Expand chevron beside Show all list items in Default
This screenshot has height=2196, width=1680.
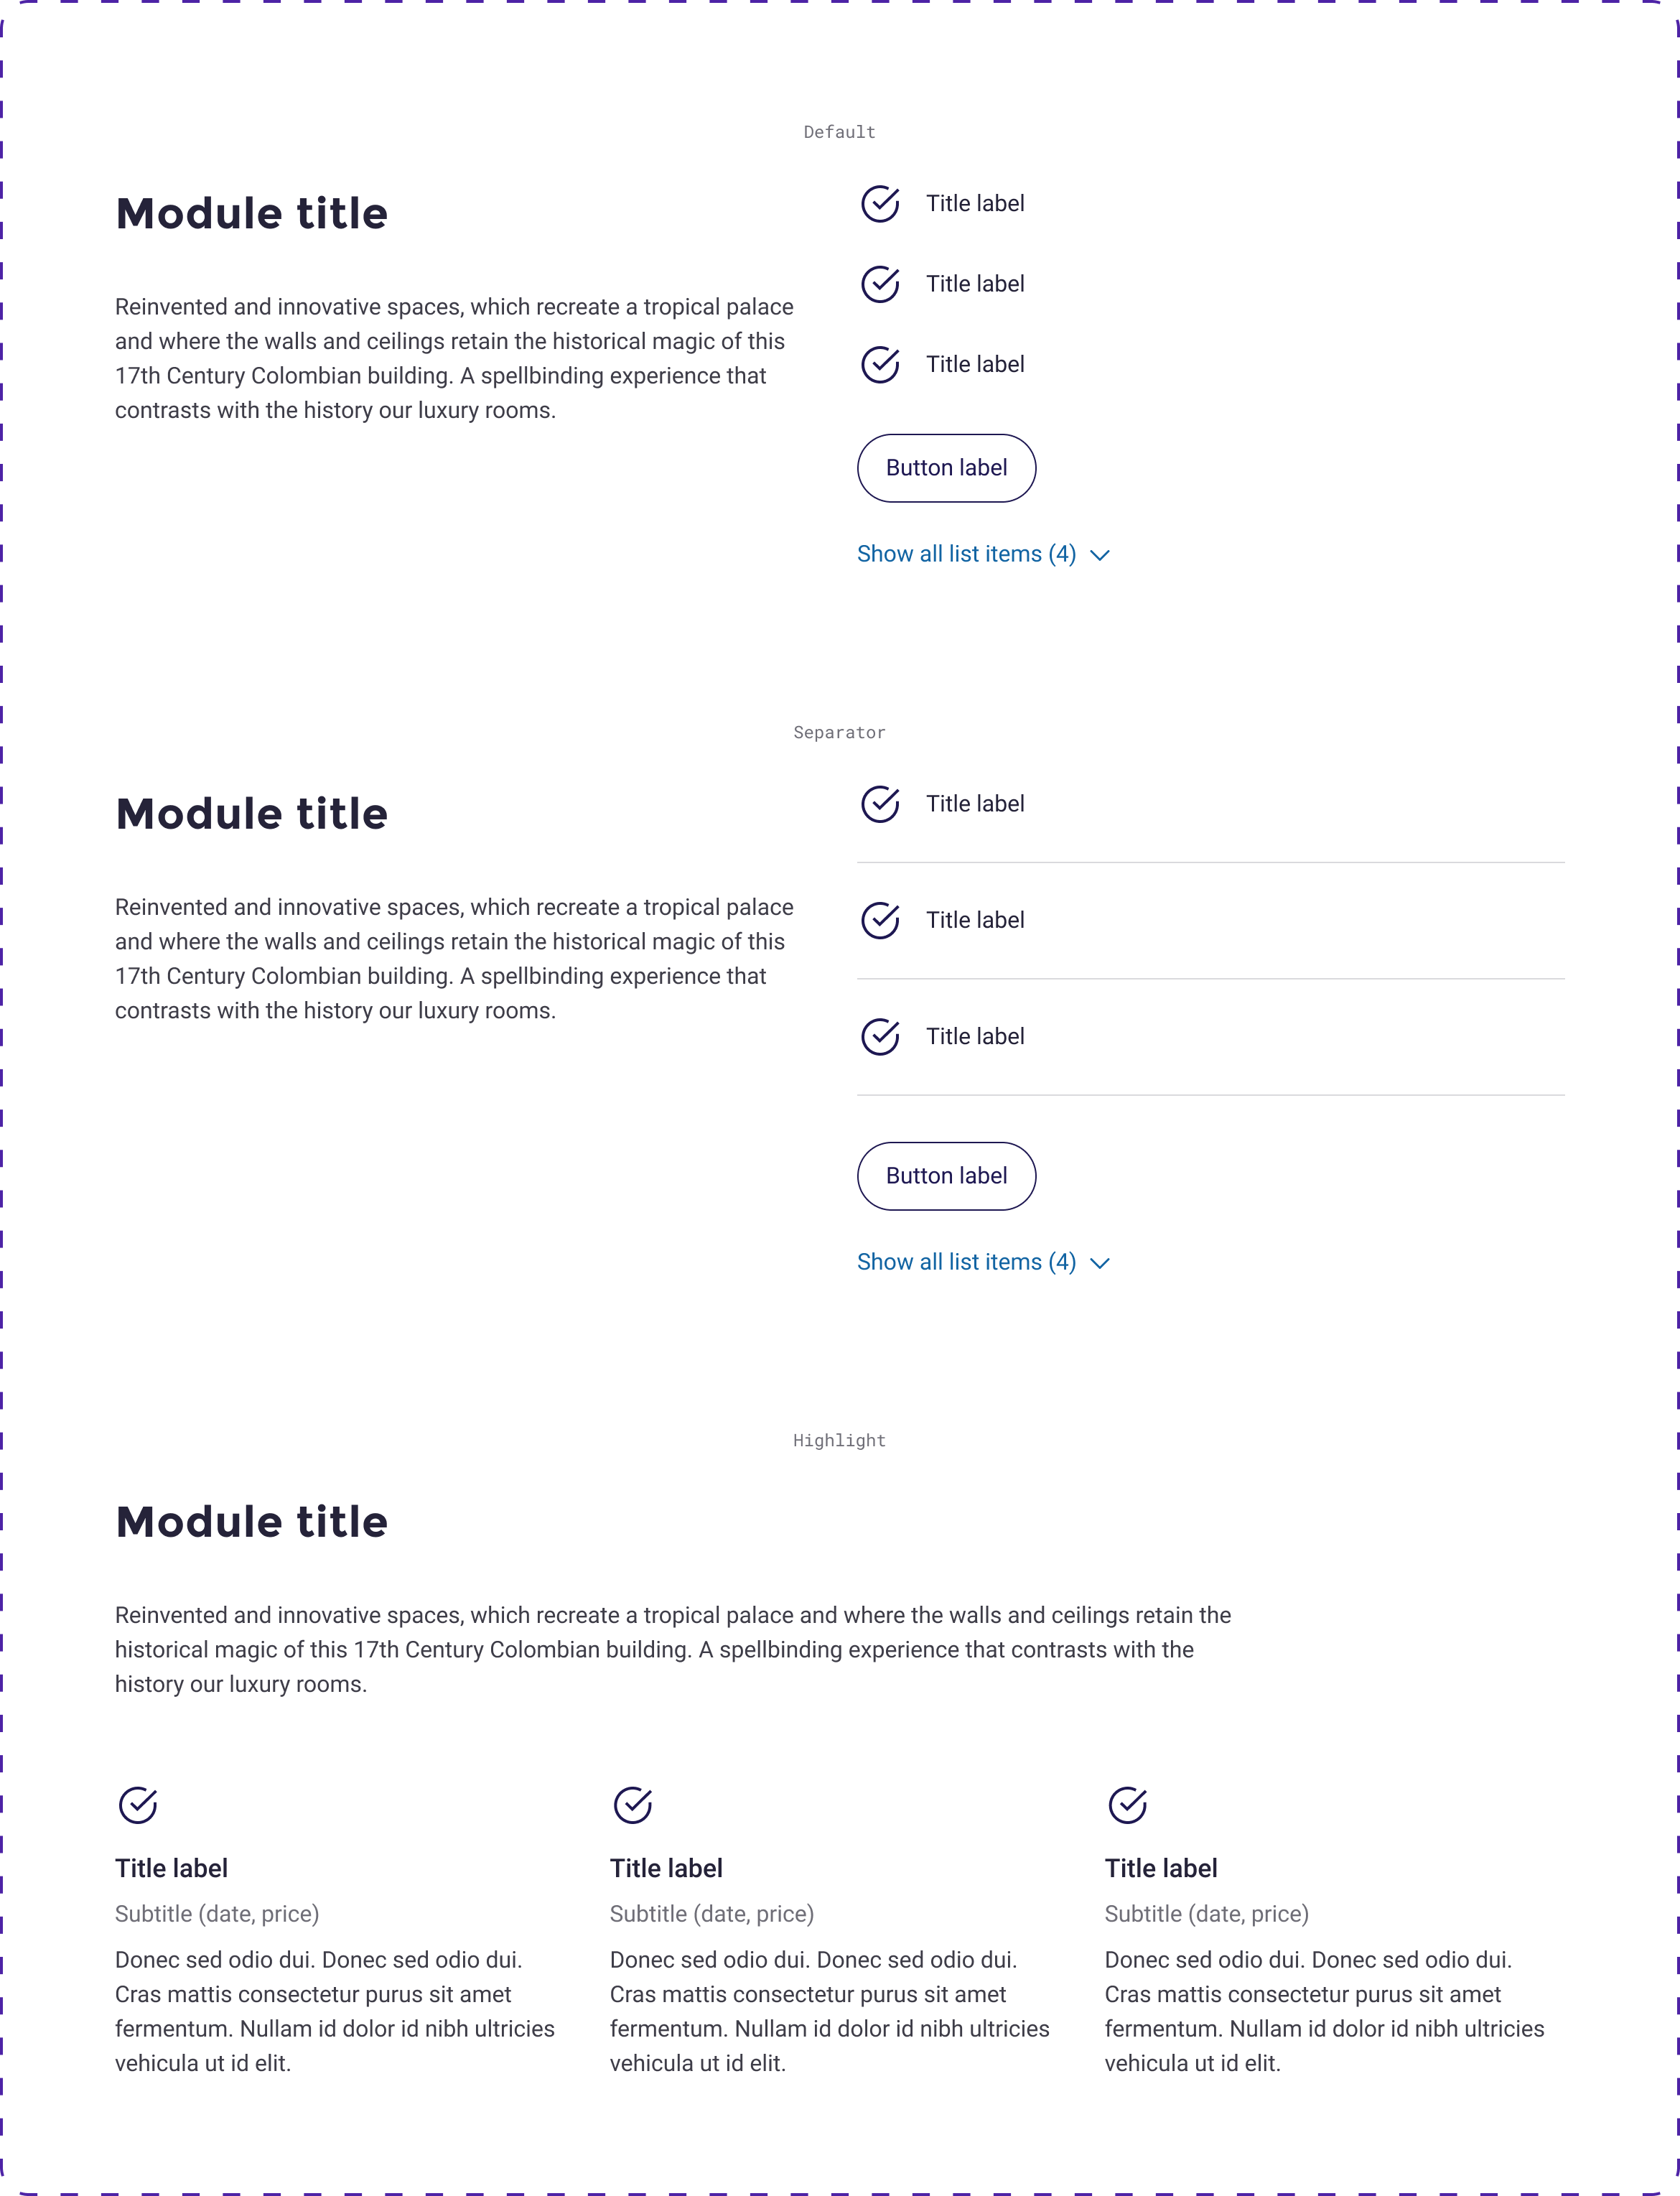[1100, 555]
